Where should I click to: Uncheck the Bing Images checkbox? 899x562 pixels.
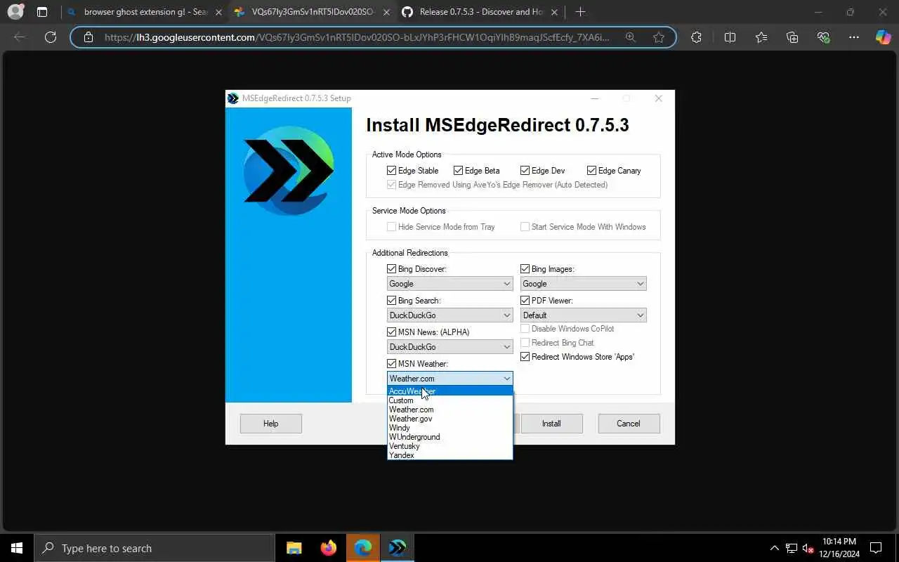(x=525, y=269)
